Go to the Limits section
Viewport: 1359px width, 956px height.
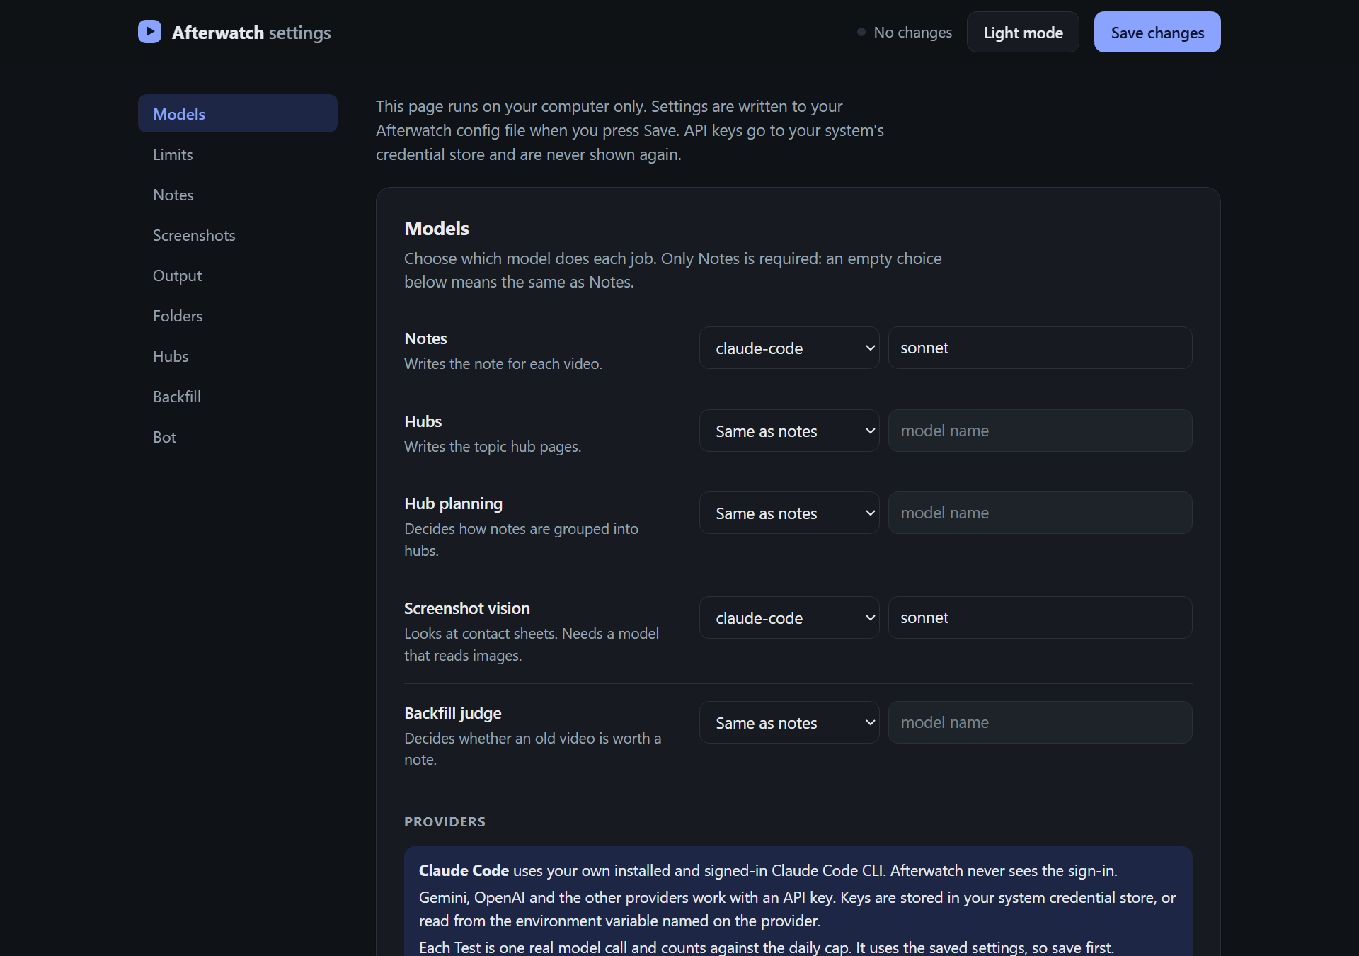(238, 154)
